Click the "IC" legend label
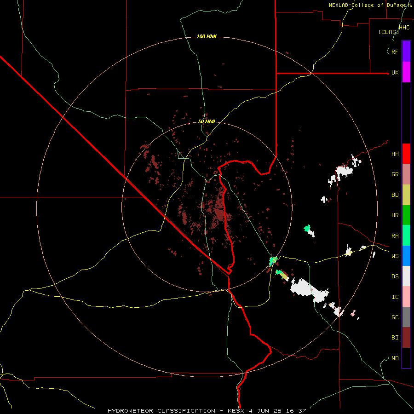Screen dimensions: 414x414 395,297
